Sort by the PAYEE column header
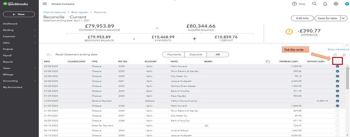 174,62
